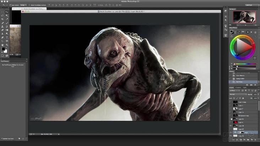
Task: Click lock all padlock icon
Action: 243,98
